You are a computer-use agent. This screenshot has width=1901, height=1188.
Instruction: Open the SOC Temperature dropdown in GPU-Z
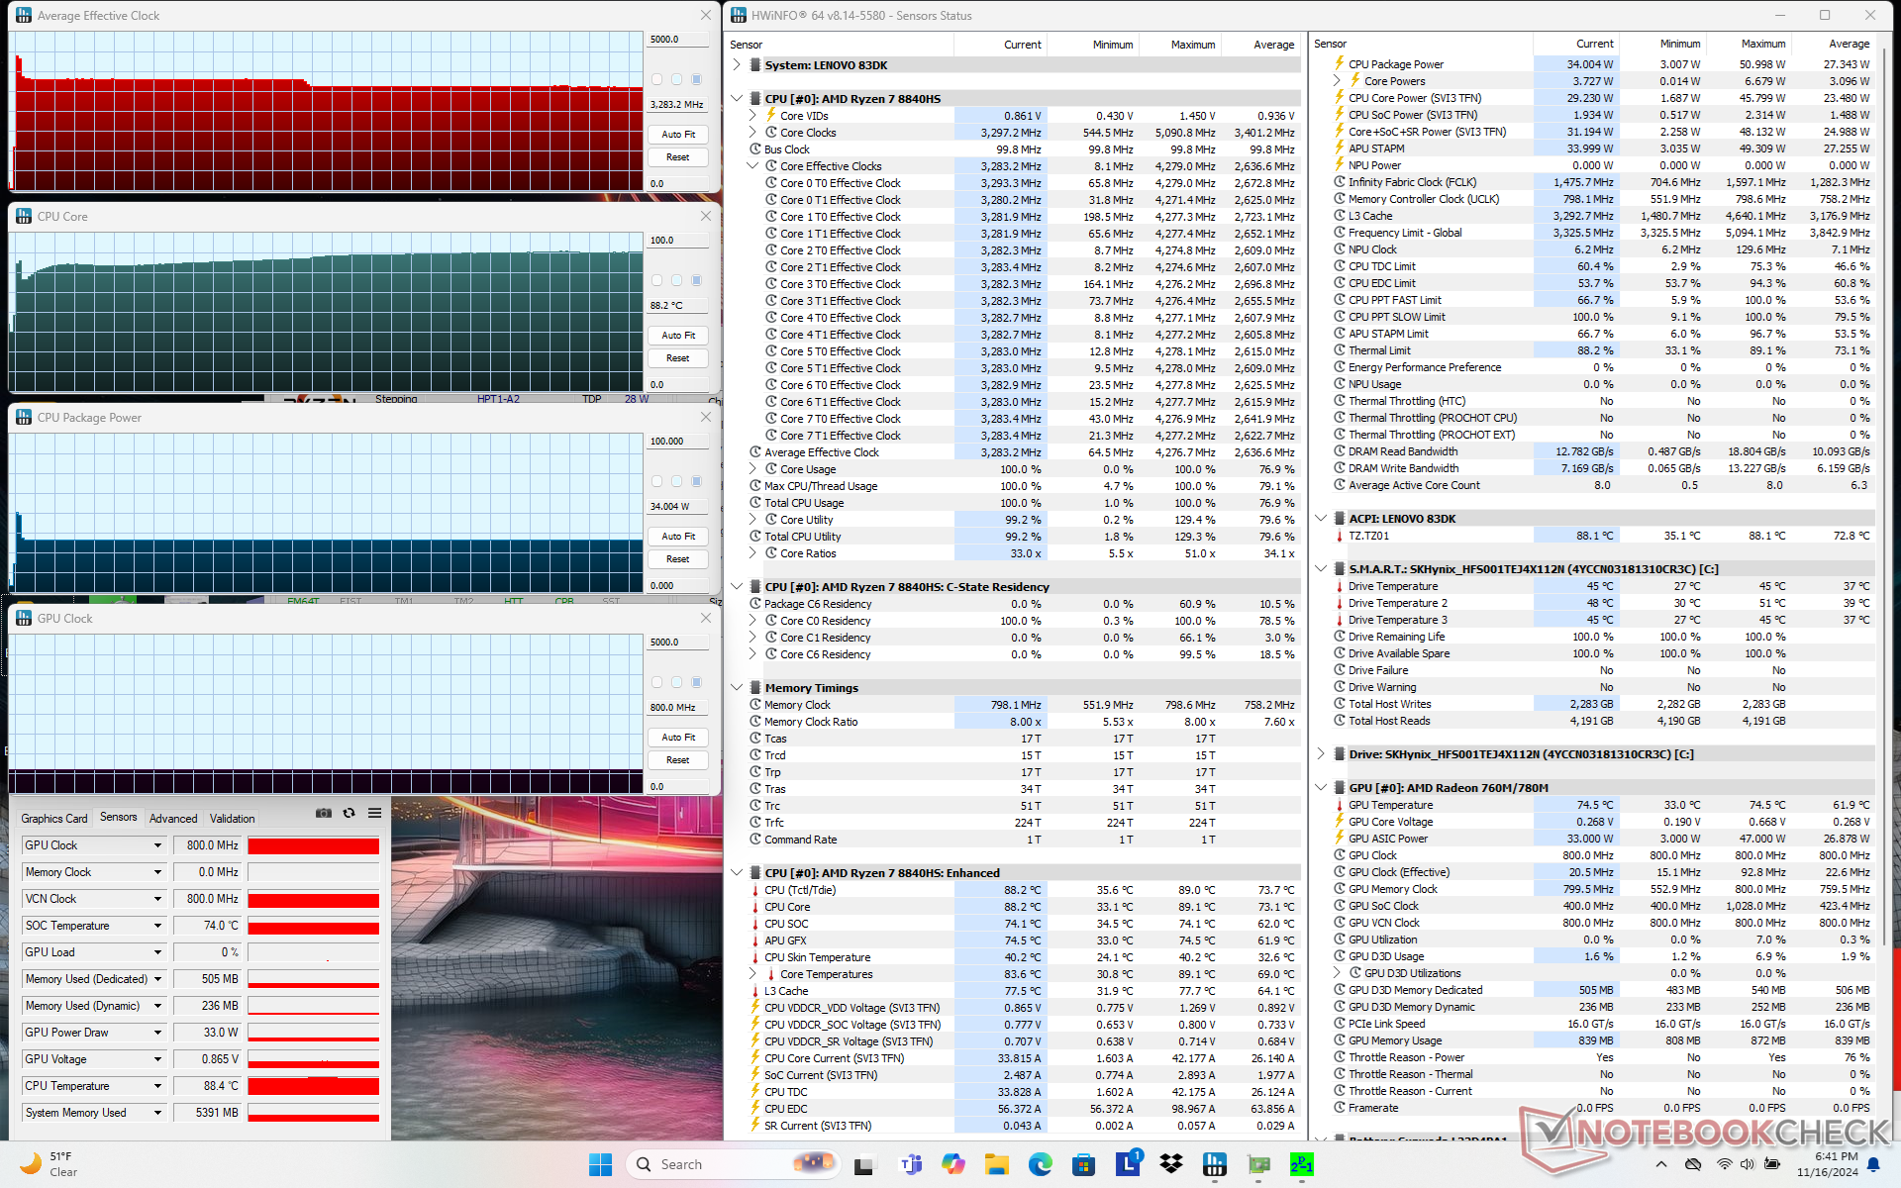point(156,926)
